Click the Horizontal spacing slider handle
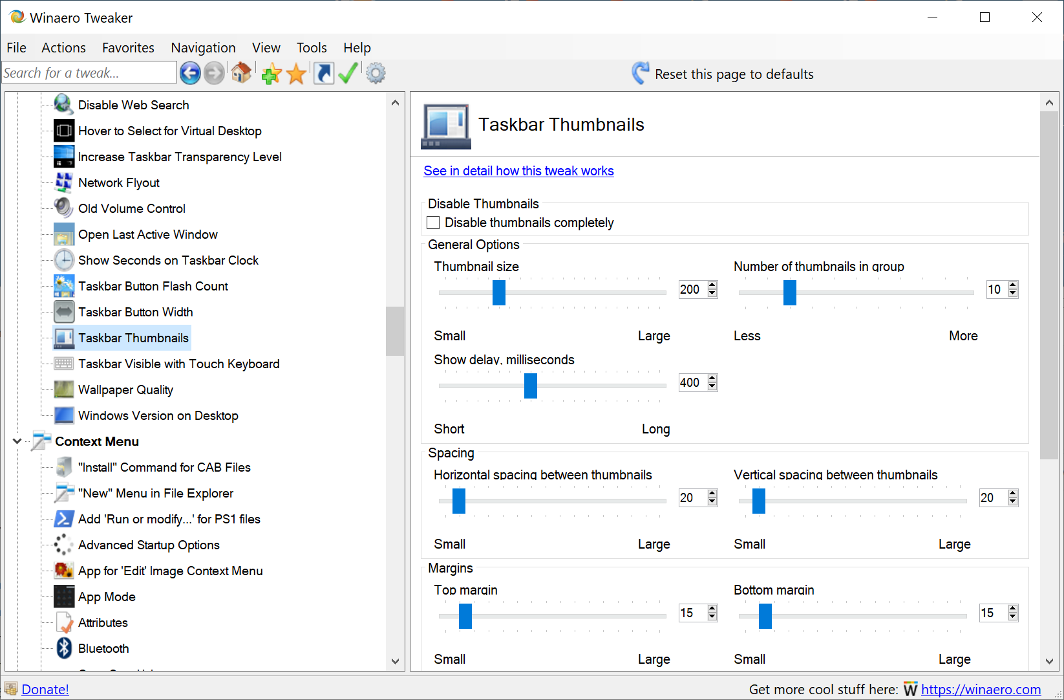The image size is (1064, 700). [x=459, y=501]
